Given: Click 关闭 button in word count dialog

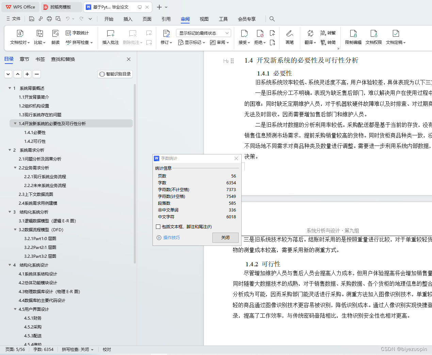Looking at the screenshot, I should 225,238.
